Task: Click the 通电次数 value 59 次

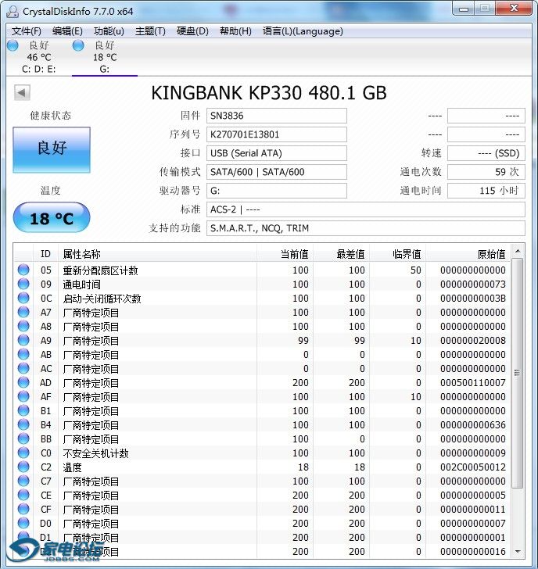Action: click(486, 172)
